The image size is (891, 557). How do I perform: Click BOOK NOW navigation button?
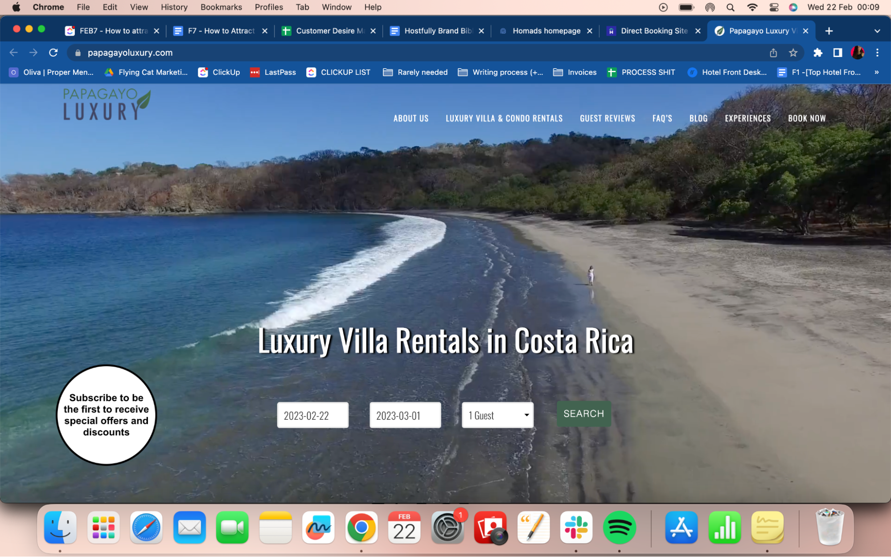click(x=807, y=118)
